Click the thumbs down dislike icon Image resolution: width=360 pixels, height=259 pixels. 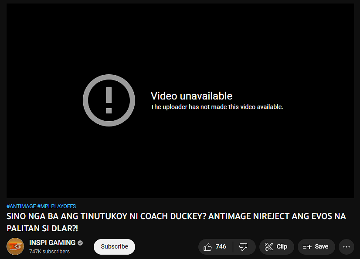[243, 247]
